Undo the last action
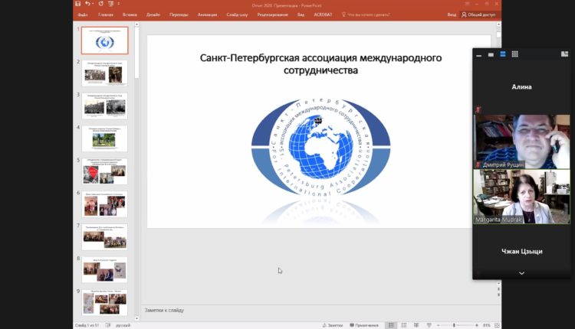Viewport: 575px width, 329px height. pyautogui.click(x=87, y=4)
